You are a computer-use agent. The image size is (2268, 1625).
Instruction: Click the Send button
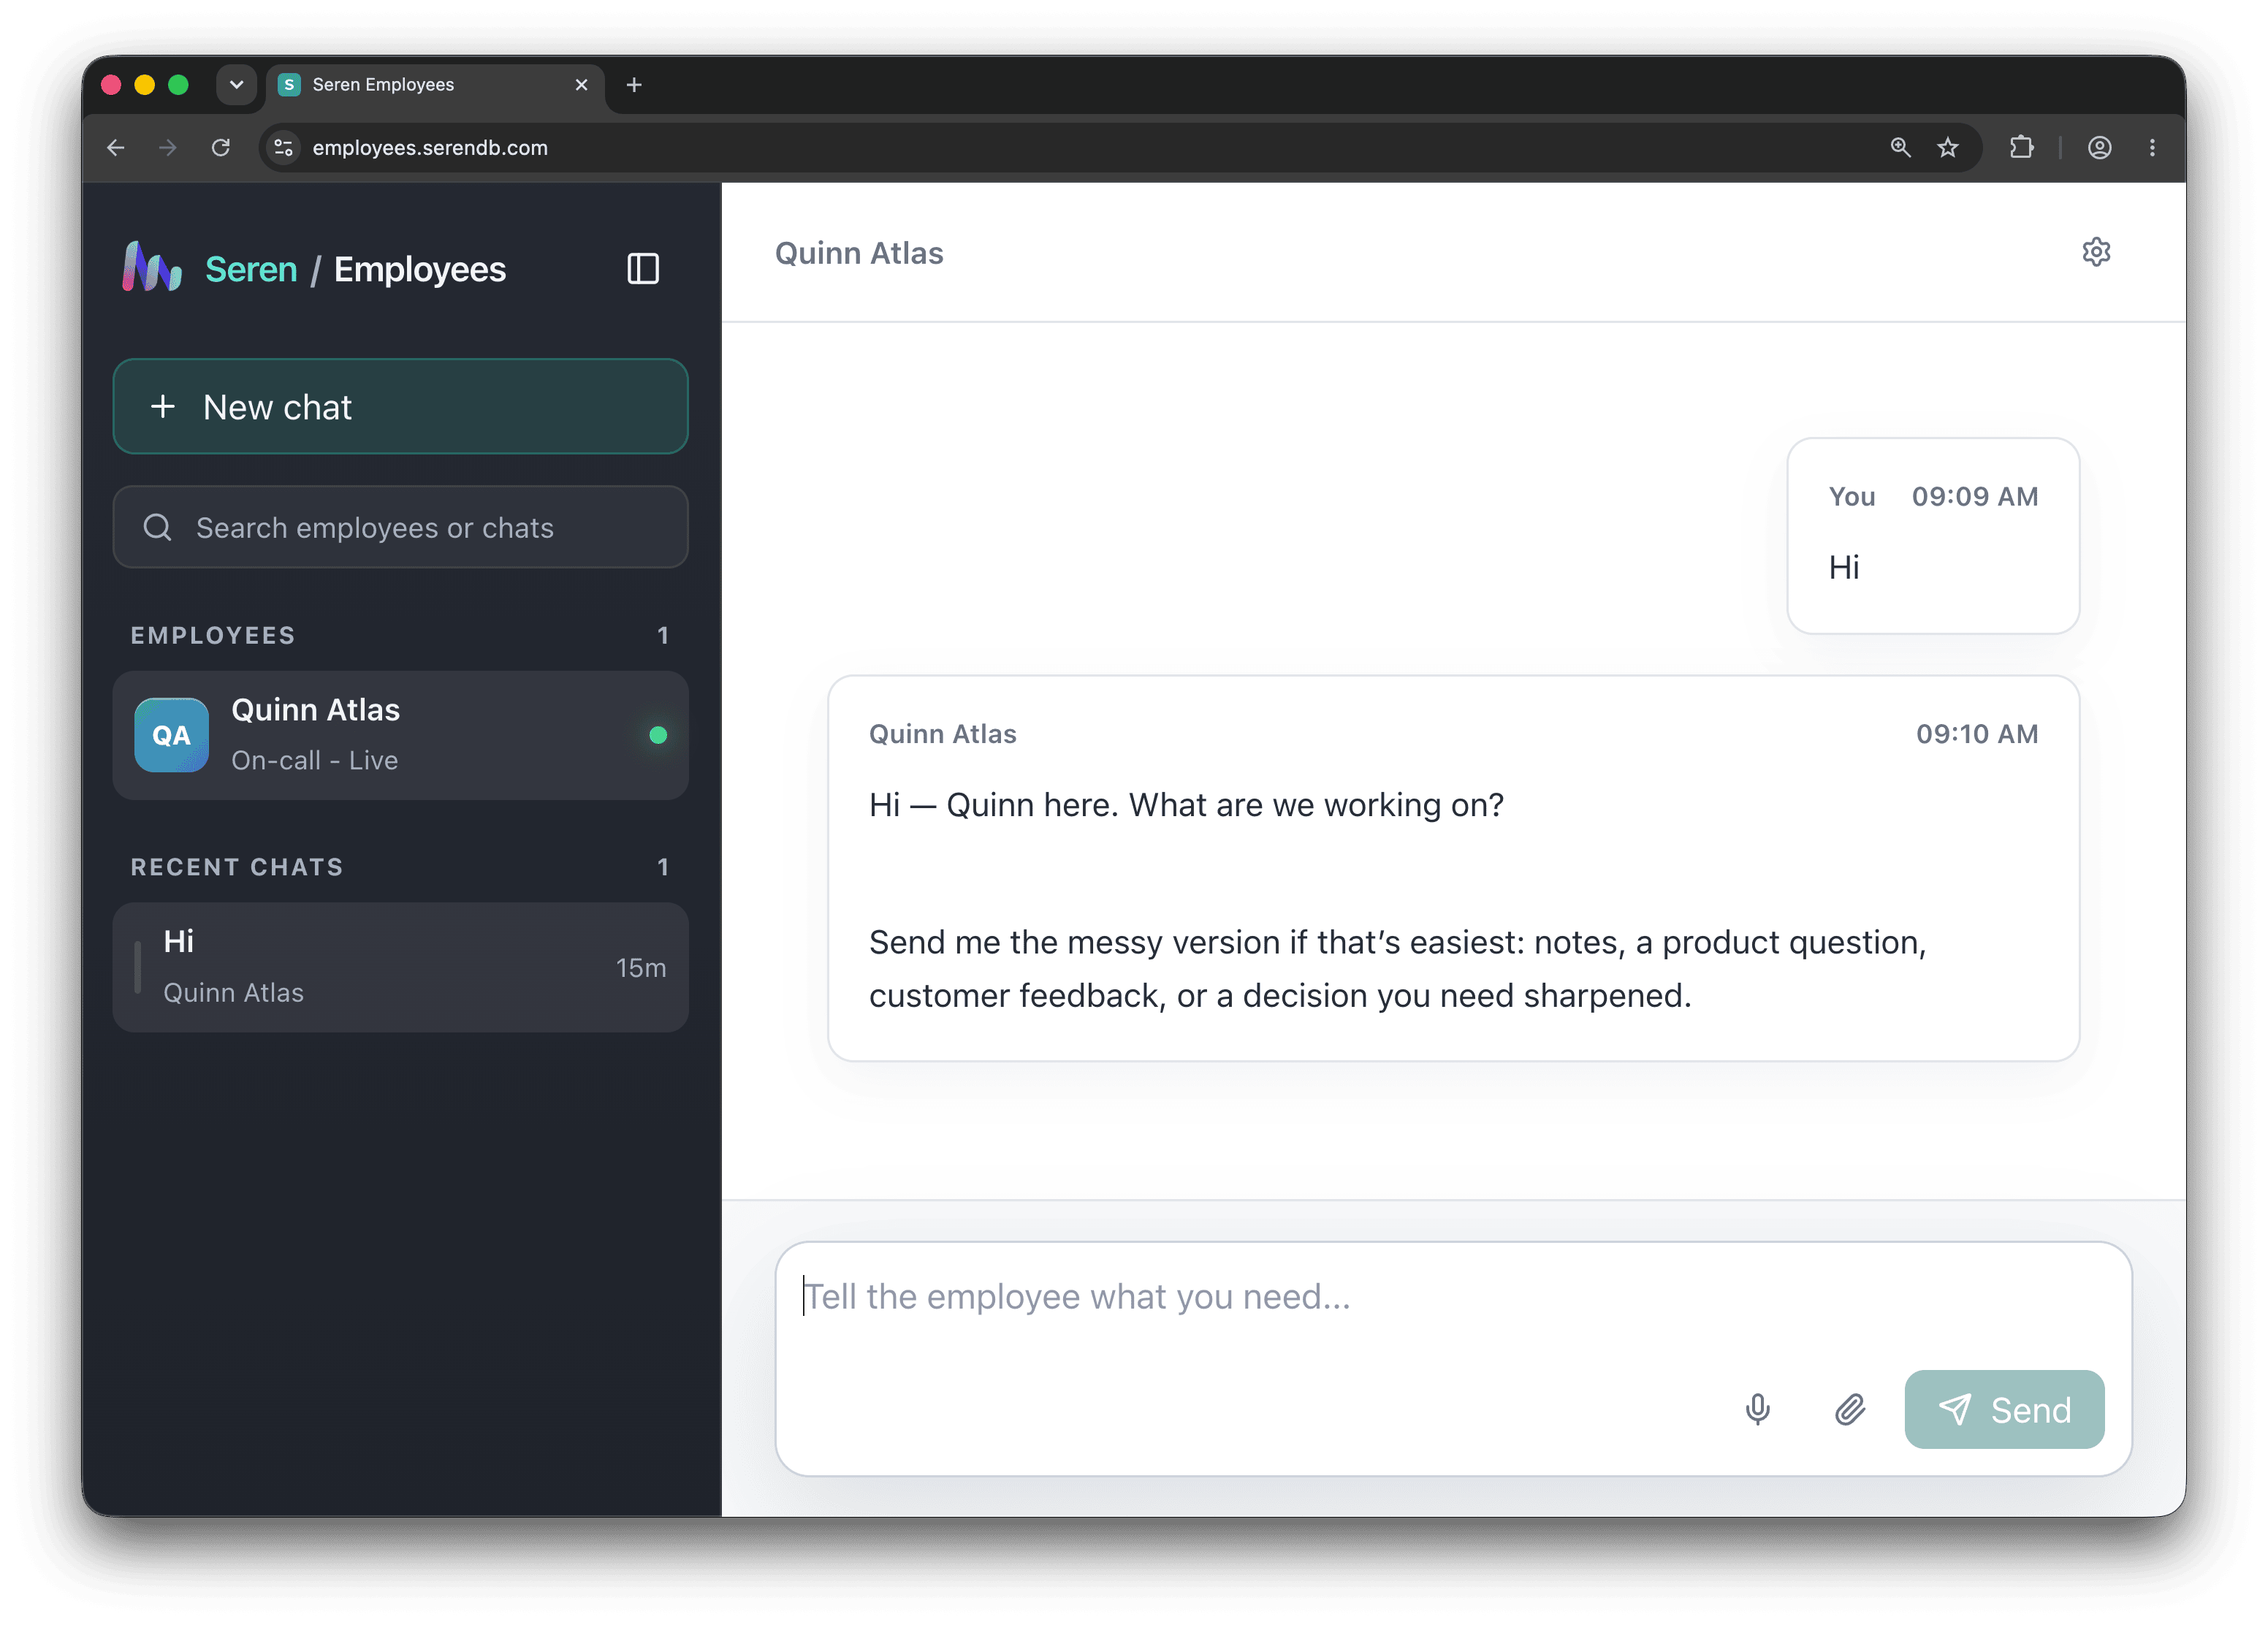2004,1409
